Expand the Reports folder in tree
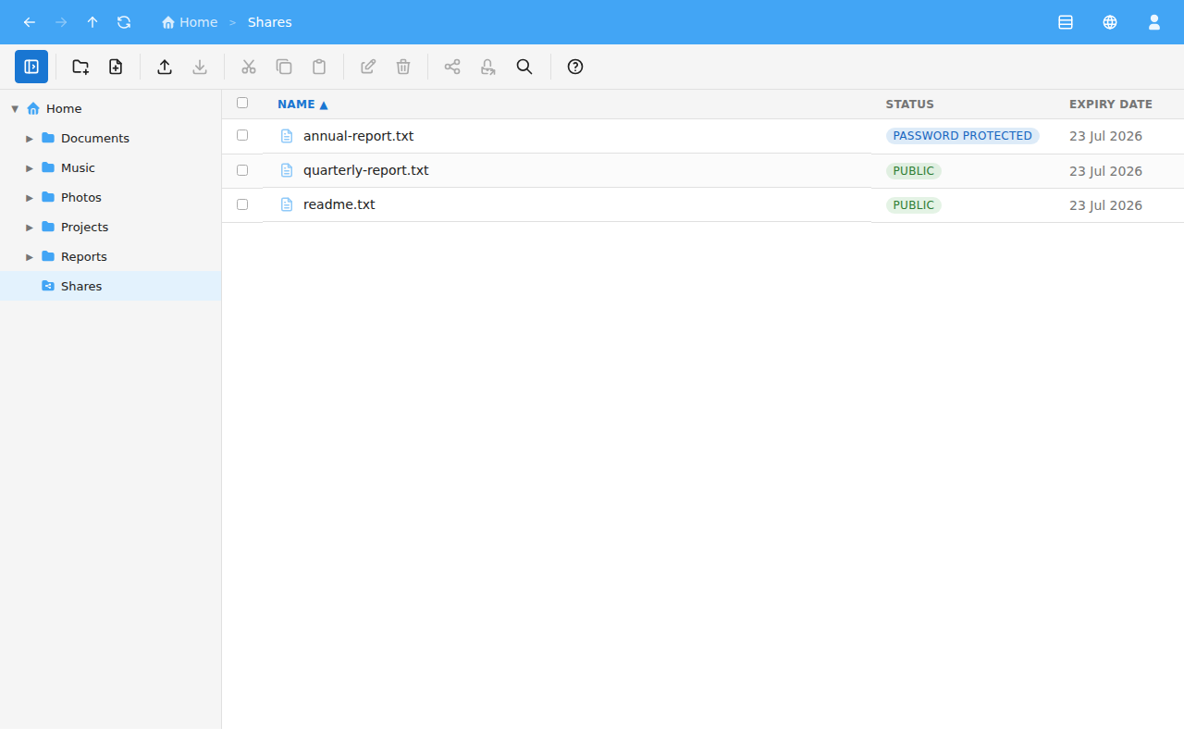 tap(30, 257)
